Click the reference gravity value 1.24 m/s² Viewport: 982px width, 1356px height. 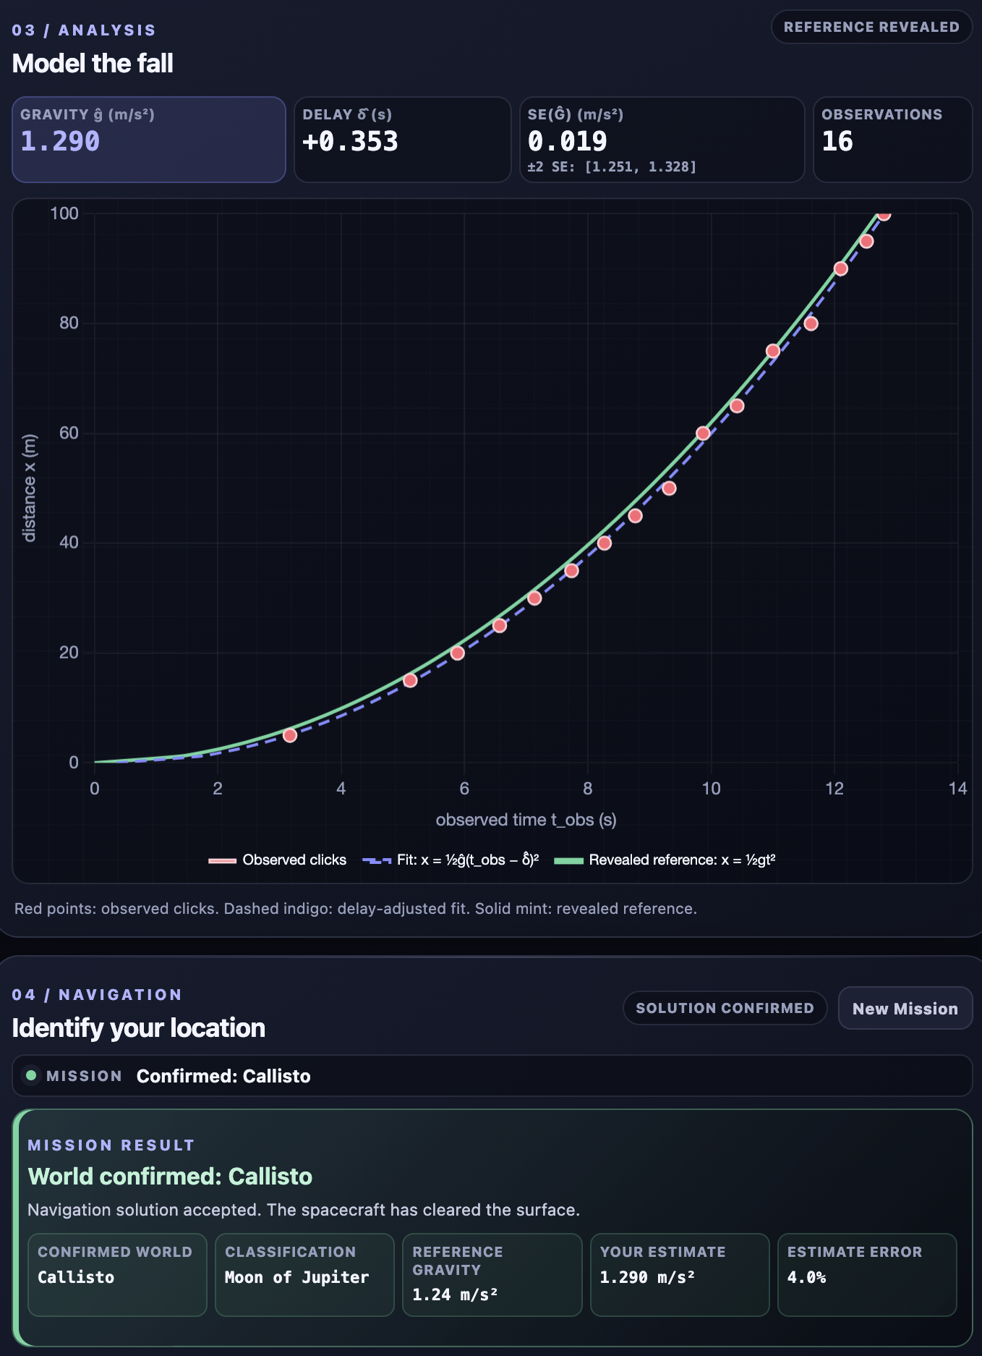pos(455,1295)
